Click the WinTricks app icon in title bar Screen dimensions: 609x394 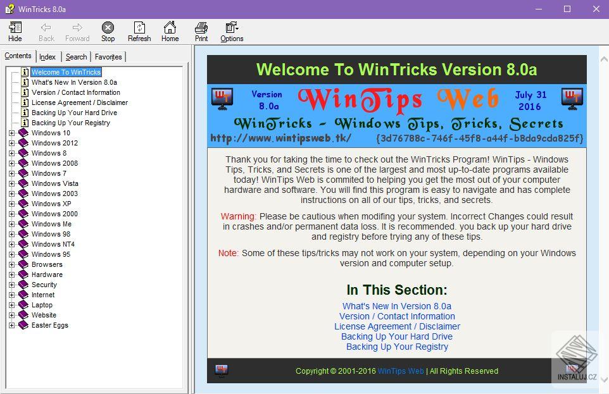[x=9, y=9]
